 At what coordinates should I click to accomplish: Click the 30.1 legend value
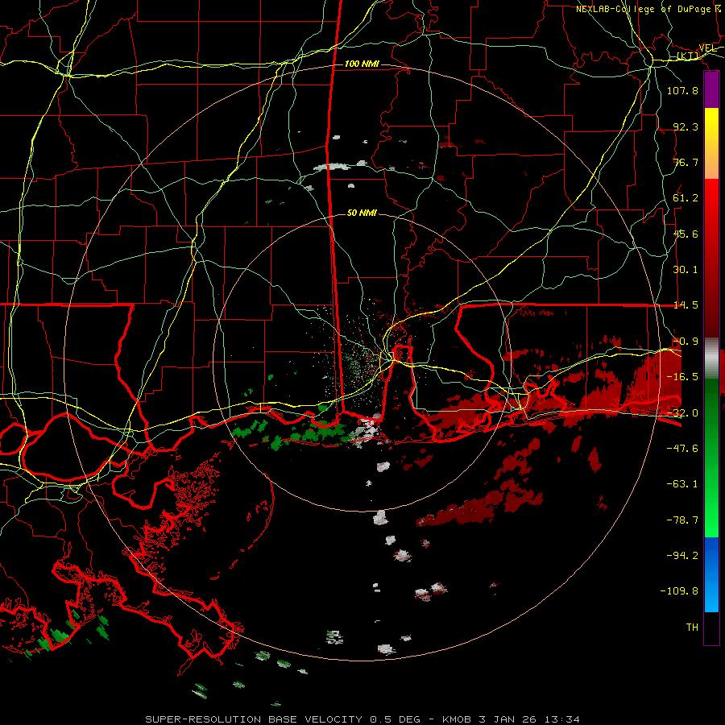coord(686,270)
